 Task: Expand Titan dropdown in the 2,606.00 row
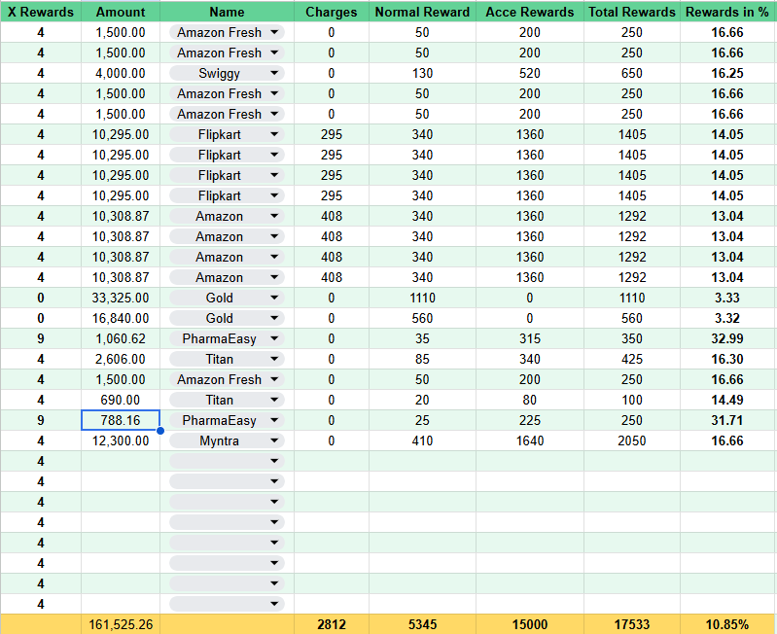pyautogui.click(x=274, y=359)
